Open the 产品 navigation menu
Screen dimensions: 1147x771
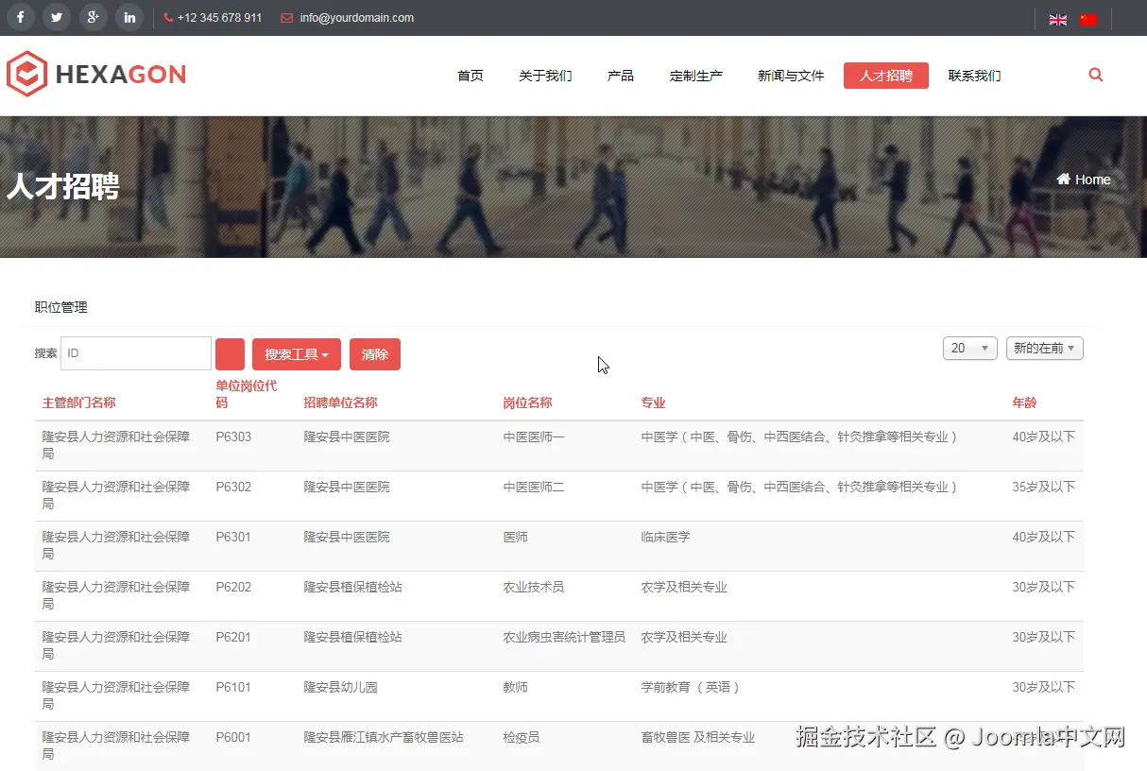click(x=621, y=76)
